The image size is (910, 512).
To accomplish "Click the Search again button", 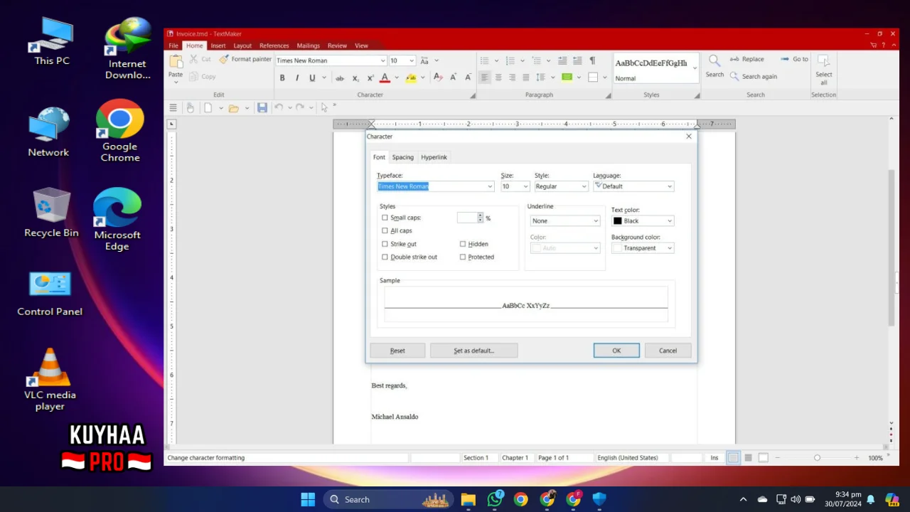I will tap(754, 76).
